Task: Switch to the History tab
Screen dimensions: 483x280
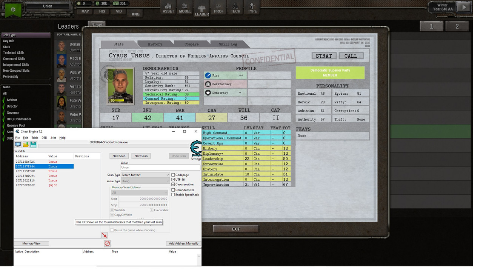Action: click(155, 44)
